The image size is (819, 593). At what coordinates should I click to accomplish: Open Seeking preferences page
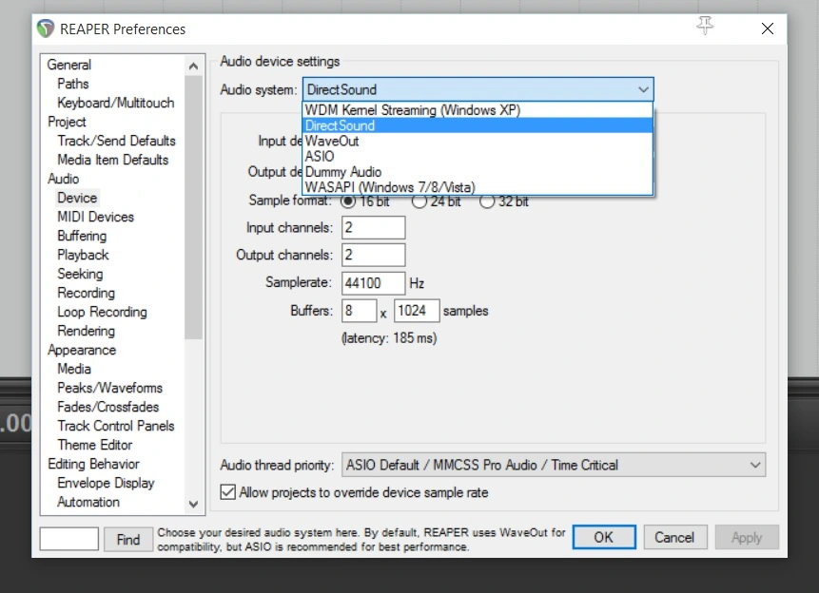click(x=80, y=274)
